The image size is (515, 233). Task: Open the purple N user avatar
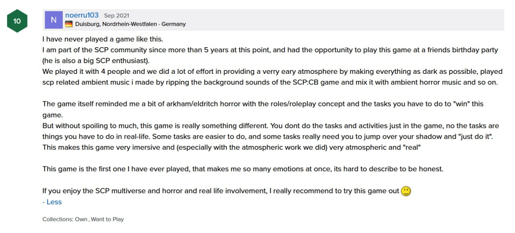(54, 20)
